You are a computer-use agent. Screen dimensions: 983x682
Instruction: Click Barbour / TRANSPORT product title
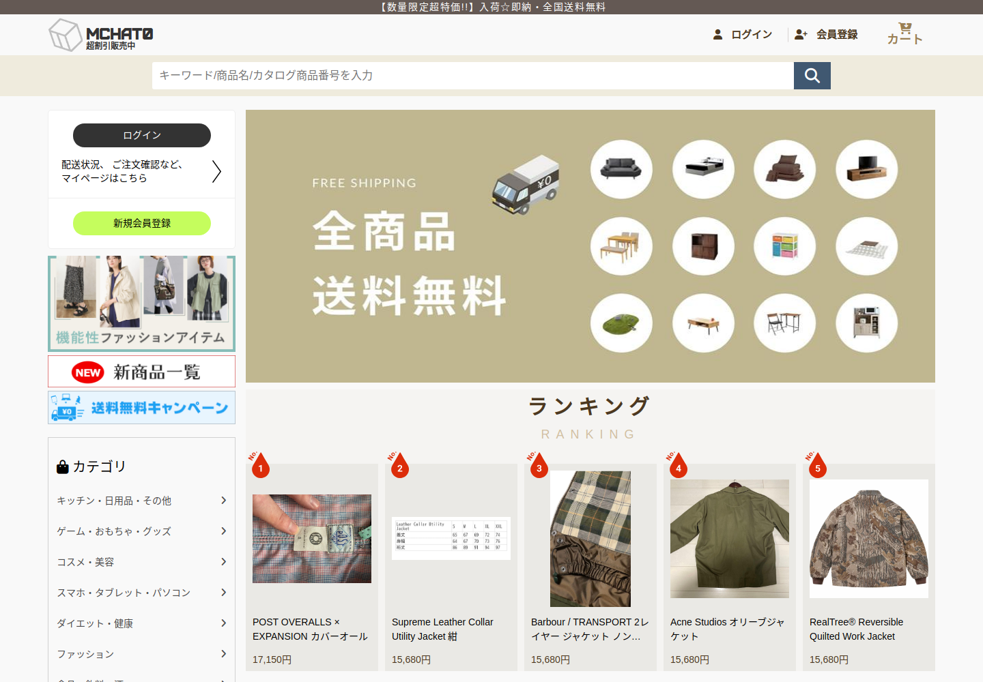tap(590, 629)
